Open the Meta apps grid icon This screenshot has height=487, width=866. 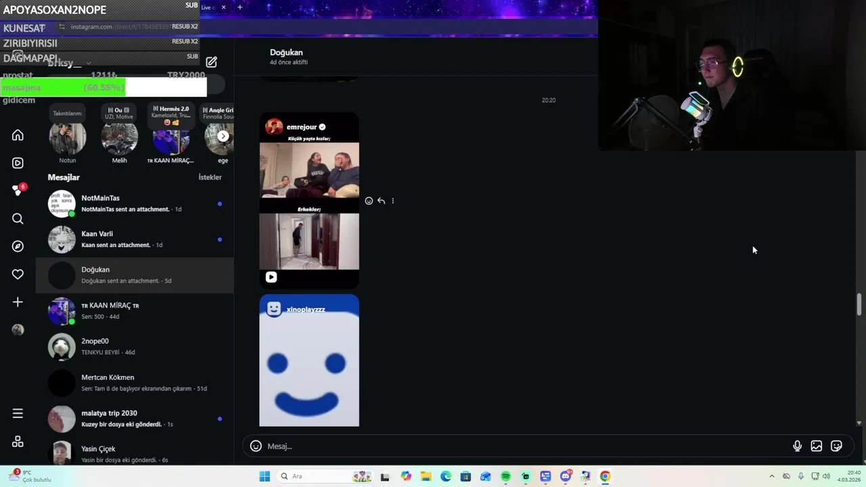[18, 442]
